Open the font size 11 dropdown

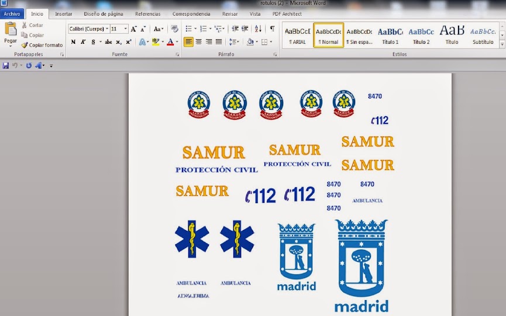point(126,29)
